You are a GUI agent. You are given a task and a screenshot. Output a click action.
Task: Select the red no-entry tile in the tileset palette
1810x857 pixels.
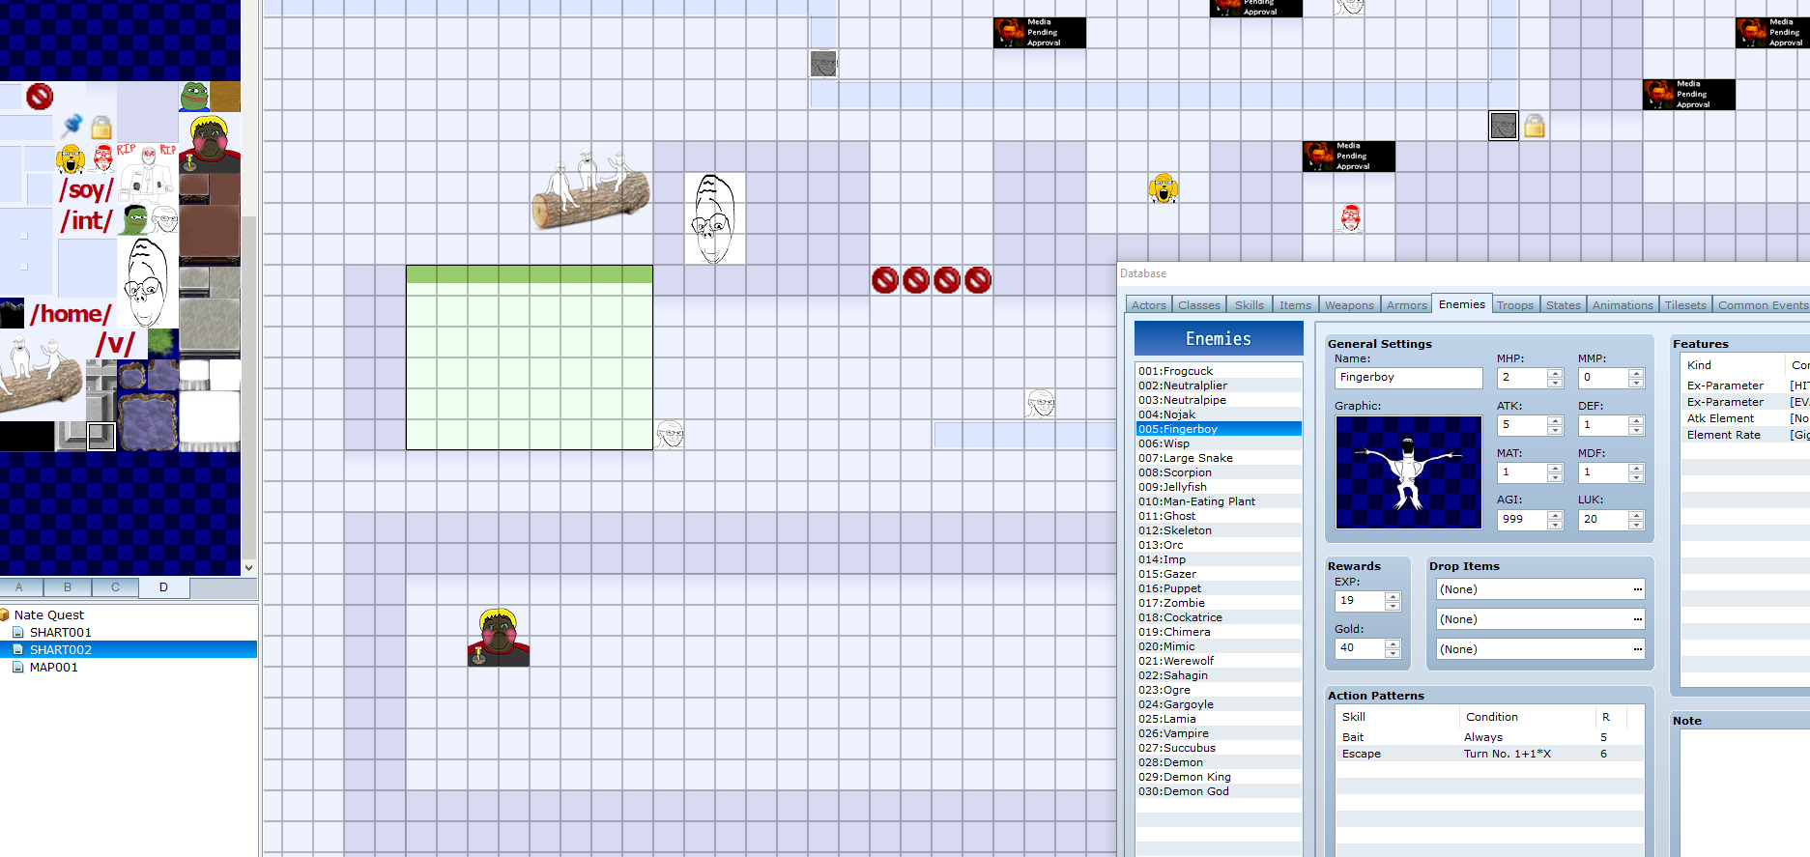pos(39,97)
